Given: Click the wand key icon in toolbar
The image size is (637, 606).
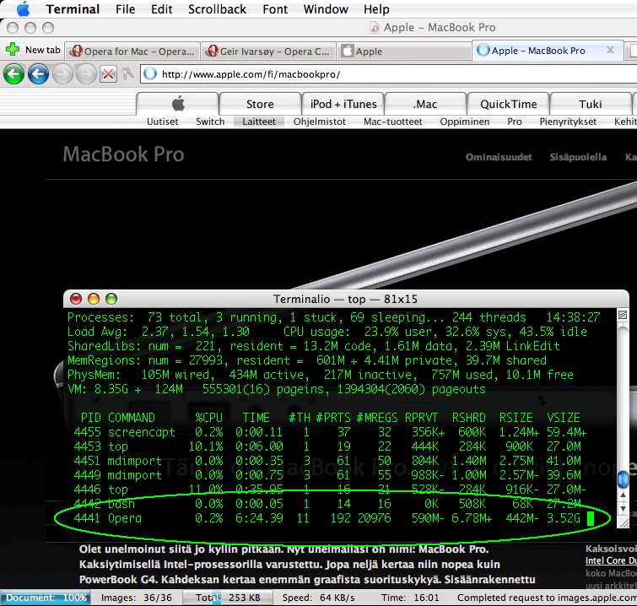Looking at the screenshot, I should tap(127, 74).
